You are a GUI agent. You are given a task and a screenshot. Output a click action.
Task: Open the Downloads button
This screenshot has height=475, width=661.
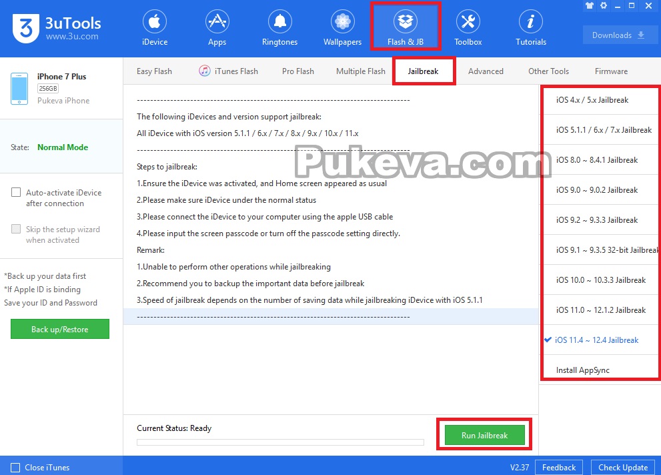(620, 35)
